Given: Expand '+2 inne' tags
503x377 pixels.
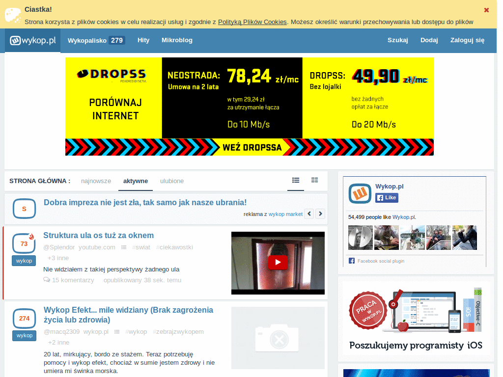Looking at the screenshot, I should click(59, 342).
